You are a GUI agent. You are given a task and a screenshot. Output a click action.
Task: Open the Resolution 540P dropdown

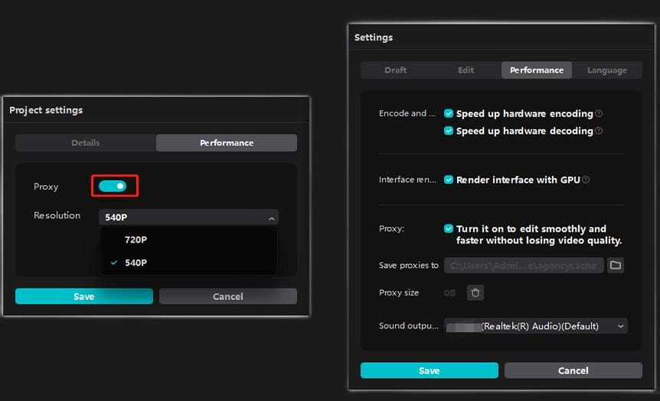point(188,217)
